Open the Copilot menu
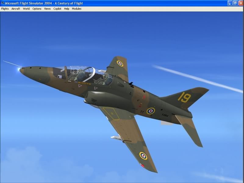The width and height of the screenshot is (244, 183). [57, 9]
